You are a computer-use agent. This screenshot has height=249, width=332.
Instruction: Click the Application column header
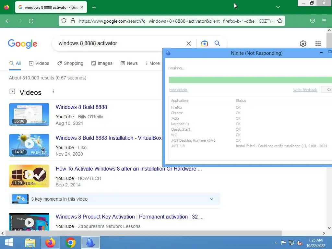coord(179,101)
